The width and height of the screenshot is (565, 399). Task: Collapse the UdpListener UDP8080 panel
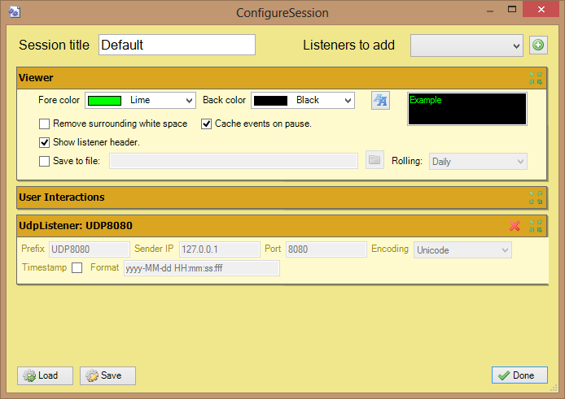536,226
